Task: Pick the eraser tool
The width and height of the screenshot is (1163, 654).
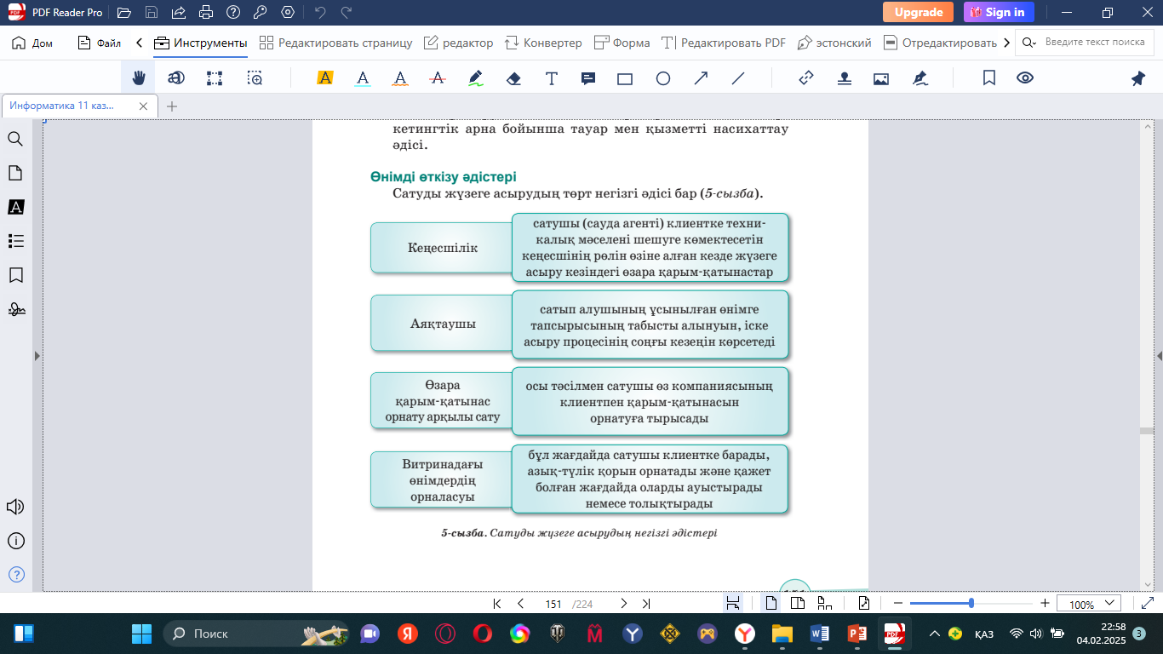Action: [513, 78]
